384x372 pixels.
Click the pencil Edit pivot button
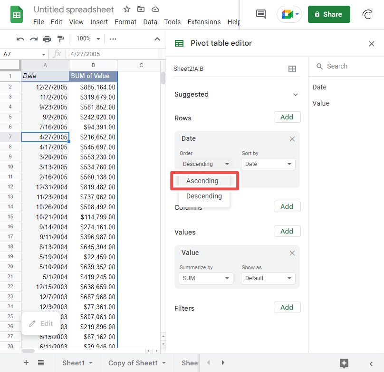pos(41,323)
